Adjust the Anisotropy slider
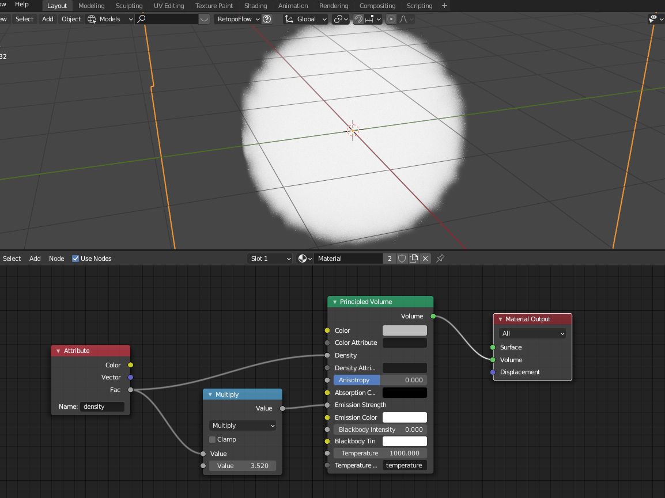This screenshot has height=498, width=665. (380, 380)
